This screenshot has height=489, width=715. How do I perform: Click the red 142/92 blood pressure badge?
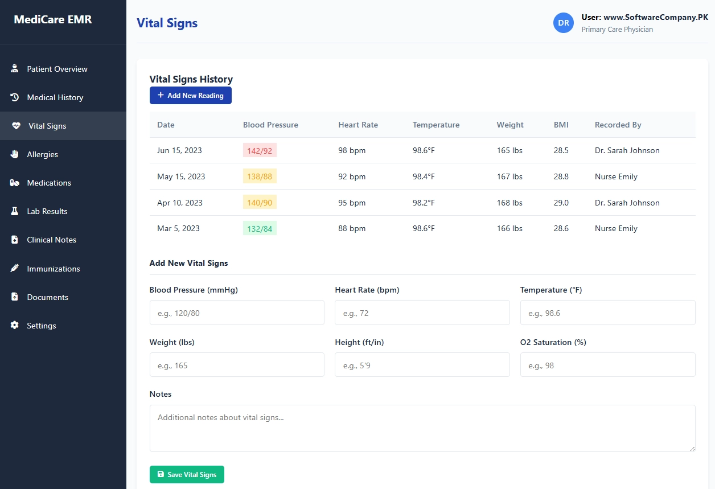[x=260, y=151]
